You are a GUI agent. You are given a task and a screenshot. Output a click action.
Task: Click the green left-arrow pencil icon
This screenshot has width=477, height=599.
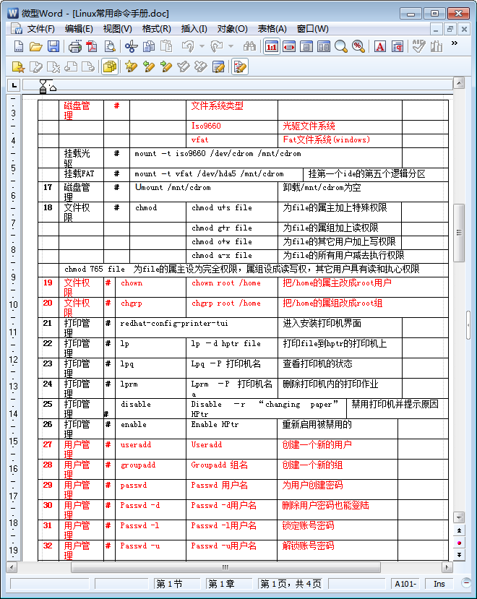tap(149, 67)
